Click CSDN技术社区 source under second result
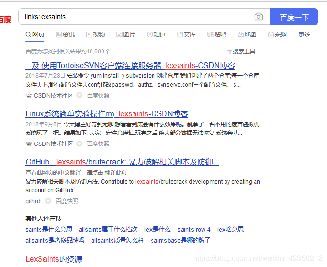Screen dimensions: 327x267 [53, 144]
